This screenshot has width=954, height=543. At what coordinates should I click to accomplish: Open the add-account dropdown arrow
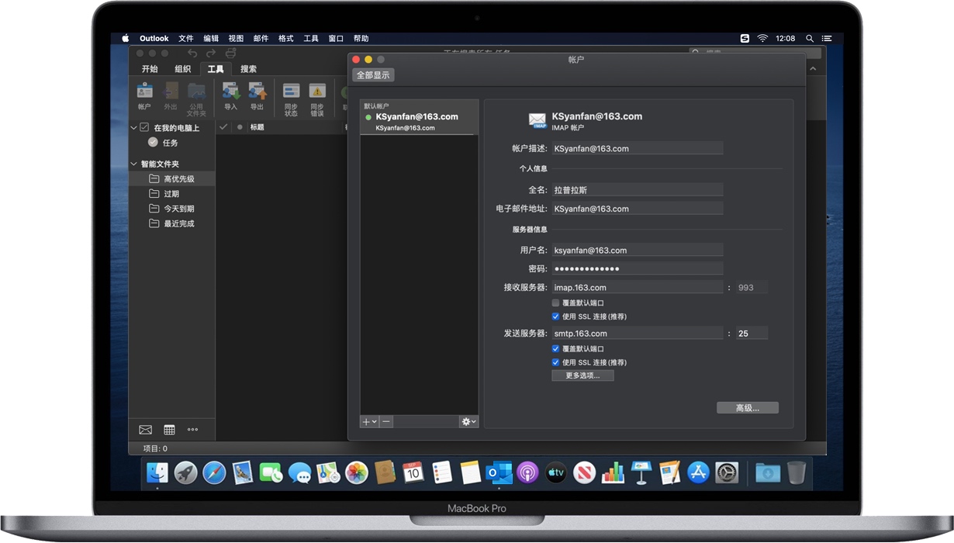click(373, 421)
